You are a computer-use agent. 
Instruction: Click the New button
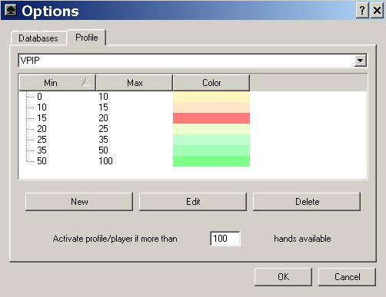click(79, 202)
